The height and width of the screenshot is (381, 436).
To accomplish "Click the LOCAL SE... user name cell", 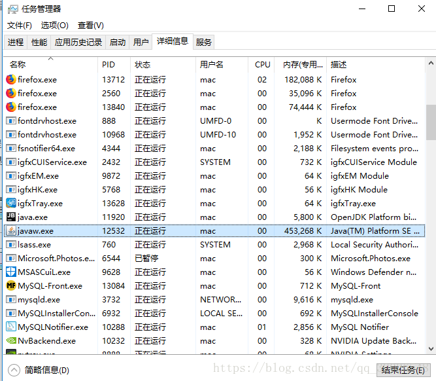I will click(x=222, y=314).
